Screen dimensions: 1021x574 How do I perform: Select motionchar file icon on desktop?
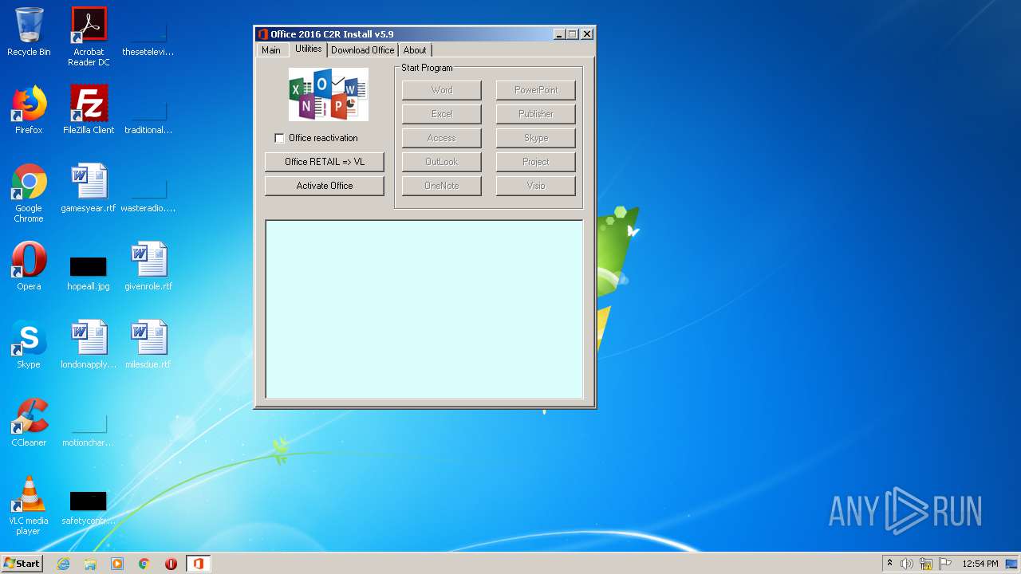[89, 429]
